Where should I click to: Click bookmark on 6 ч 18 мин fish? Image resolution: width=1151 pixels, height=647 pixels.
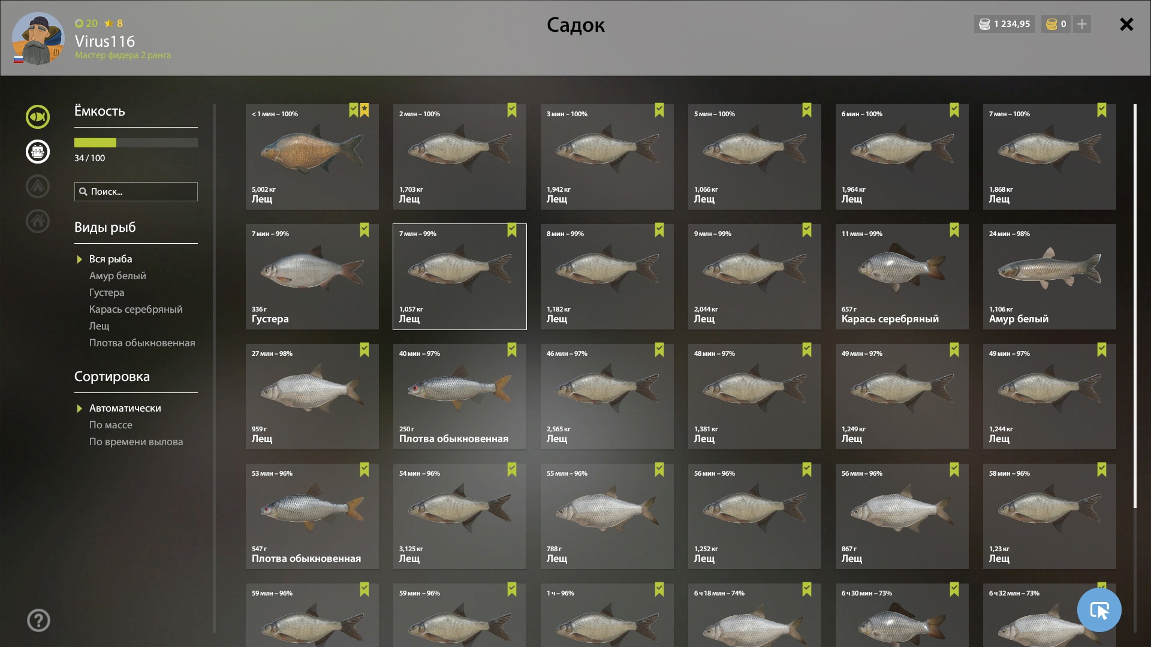click(x=807, y=589)
